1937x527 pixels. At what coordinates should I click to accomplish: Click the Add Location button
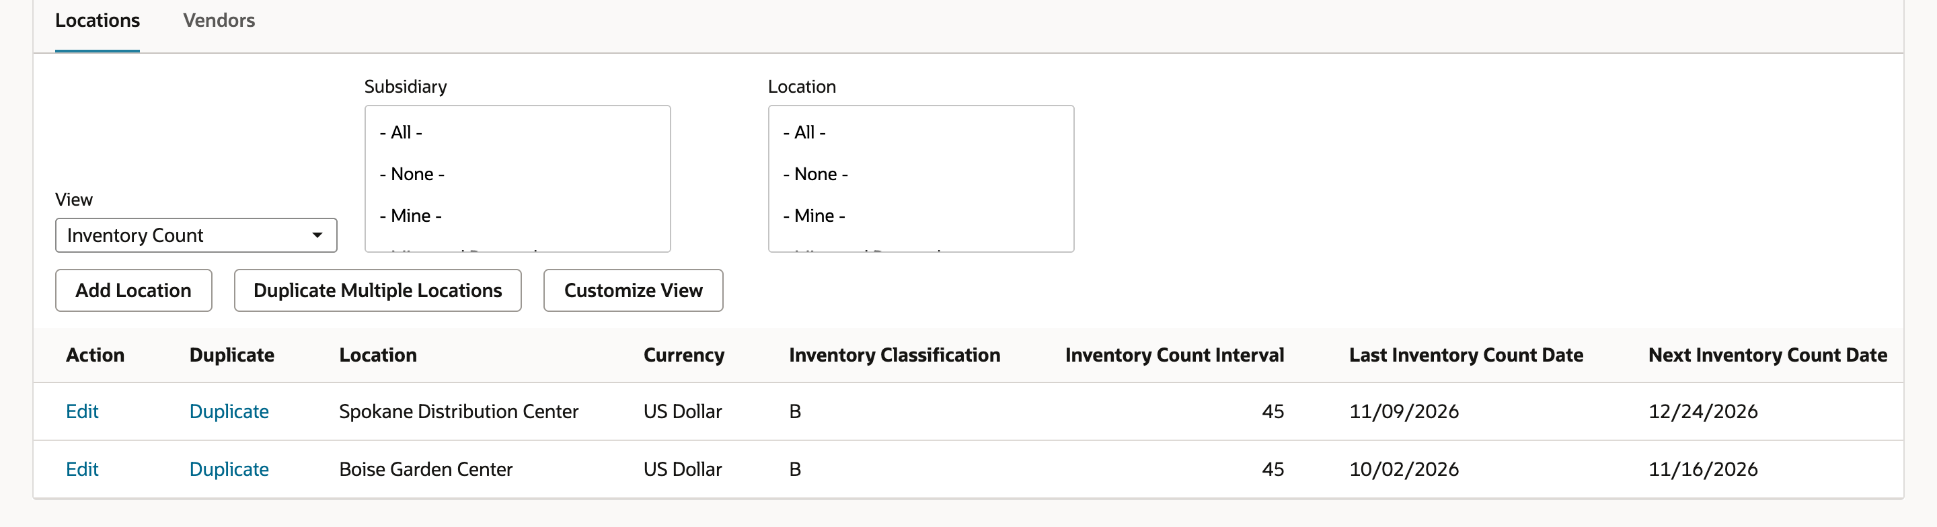pos(133,290)
